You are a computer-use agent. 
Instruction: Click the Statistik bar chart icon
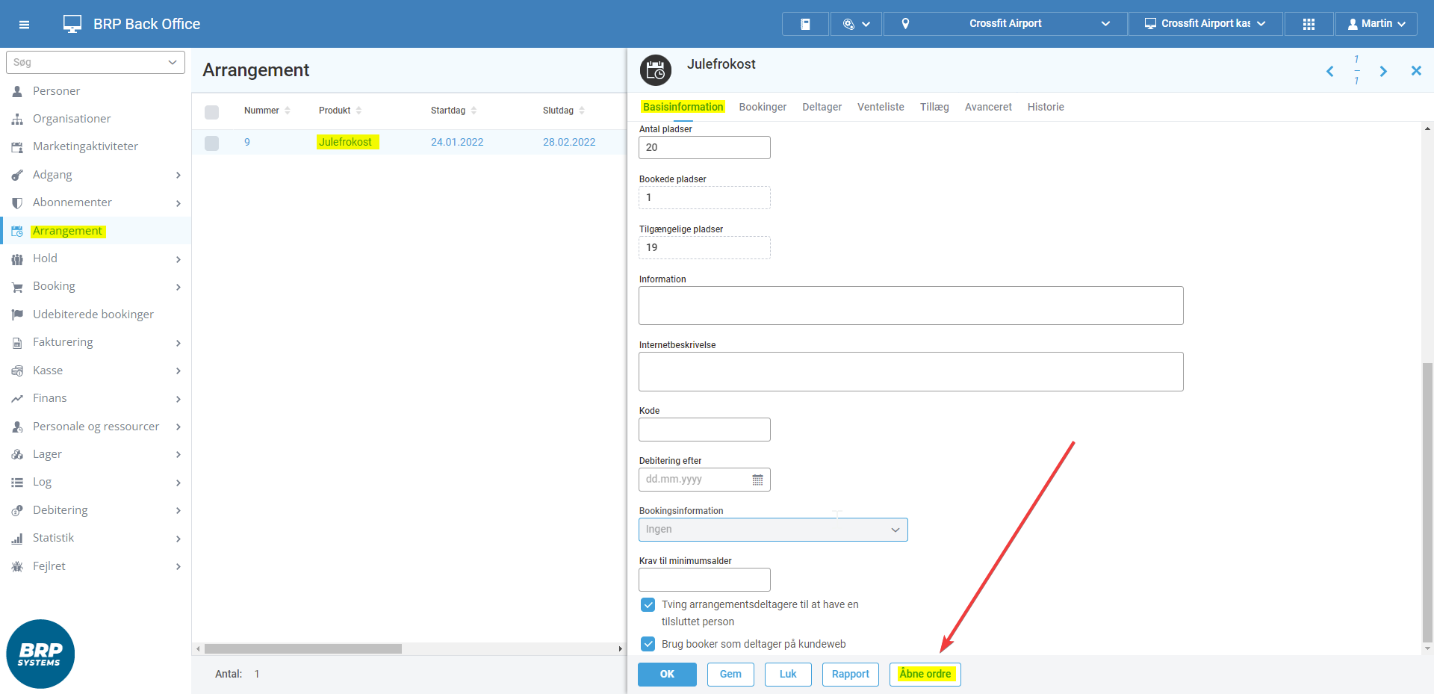point(17,539)
